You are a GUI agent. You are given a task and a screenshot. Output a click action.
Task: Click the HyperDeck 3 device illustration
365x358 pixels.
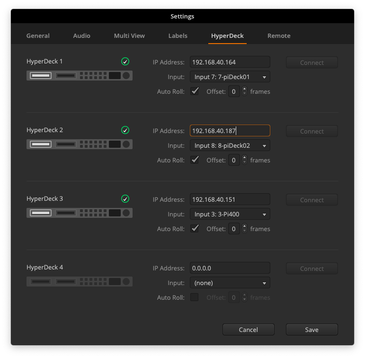click(x=80, y=213)
